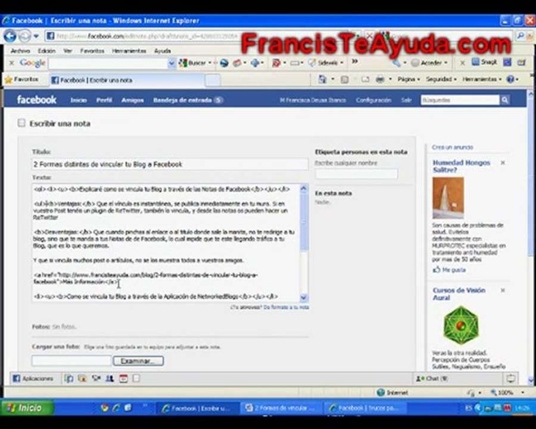Open a new blank browser tab
Screen dimensions: 536x429
213,80
